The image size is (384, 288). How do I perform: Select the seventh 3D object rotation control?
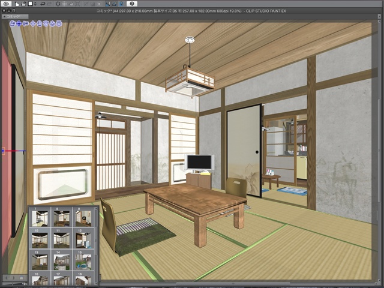(52, 24)
